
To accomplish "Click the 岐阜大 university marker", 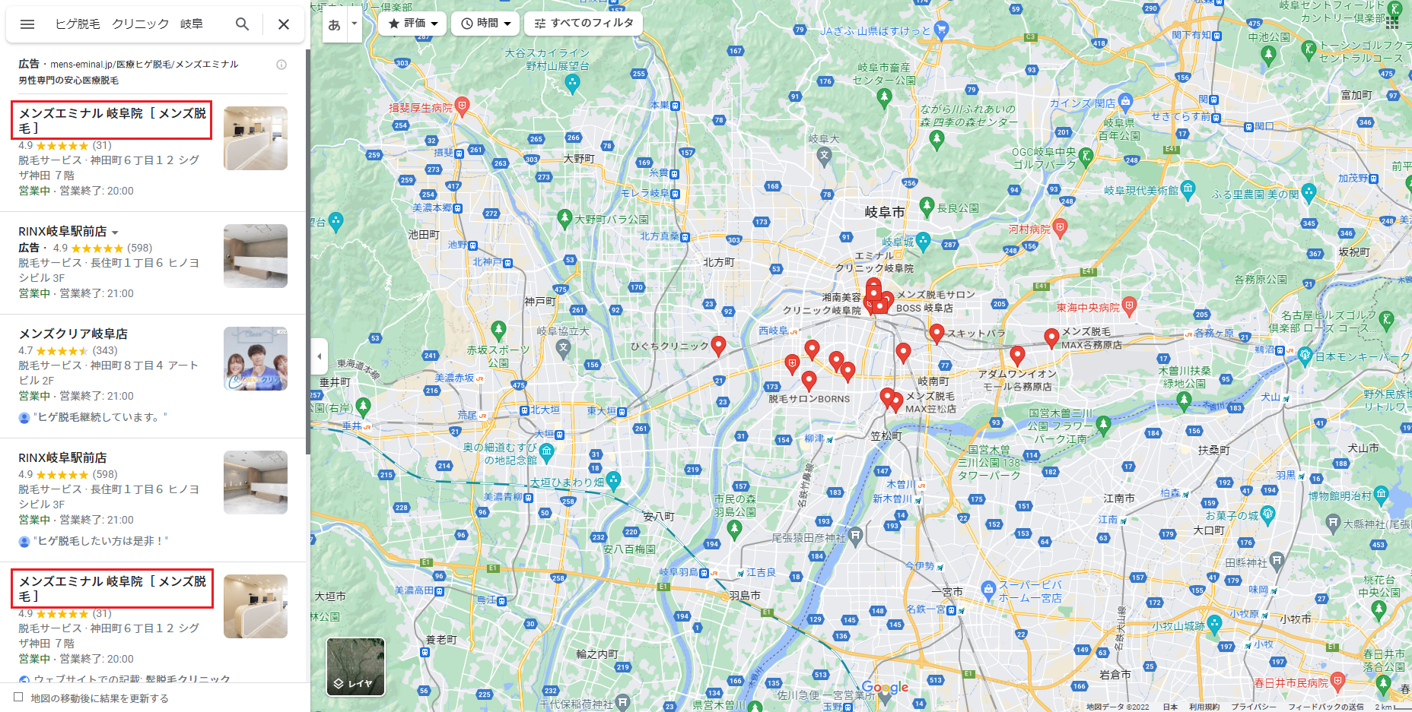I will point(824,156).
